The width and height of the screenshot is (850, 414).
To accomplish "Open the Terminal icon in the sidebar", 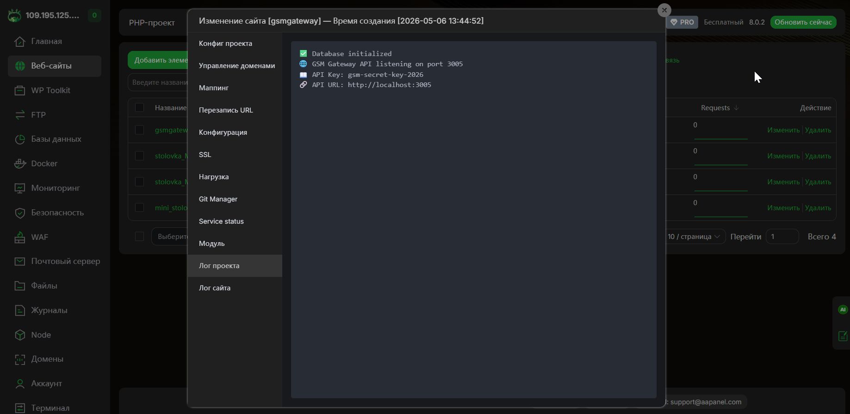I will coord(20,408).
